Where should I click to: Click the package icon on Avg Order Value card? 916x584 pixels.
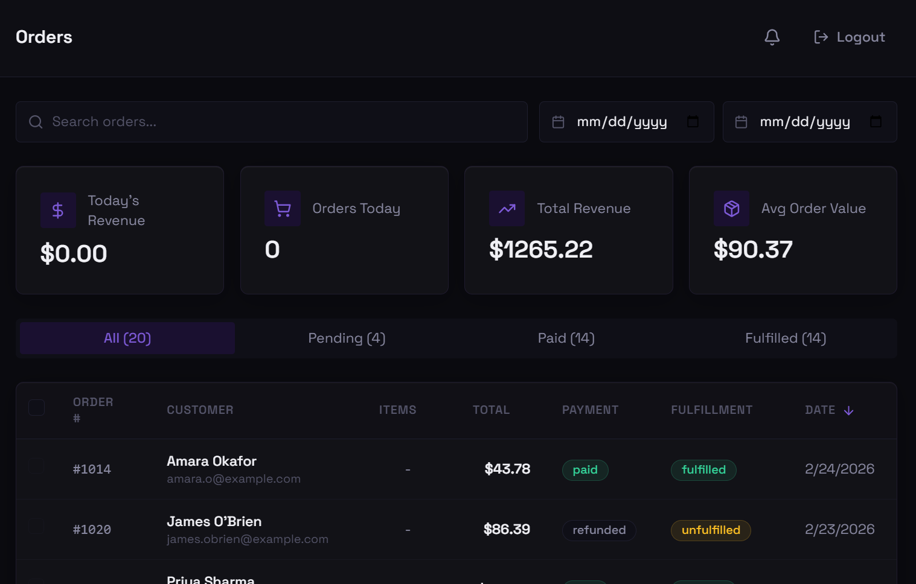(731, 208)
